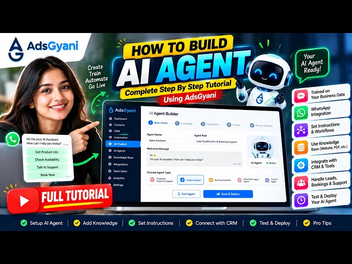Click the orange Use Knowledge Base database icon
The image size is (352, 264).
click(301, 147)
